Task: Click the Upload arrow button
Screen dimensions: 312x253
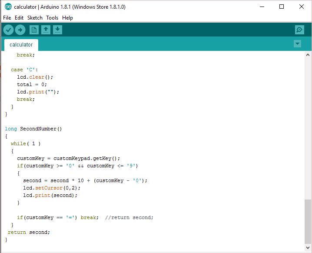Action: pyautogui.click(x=20, y=30)
